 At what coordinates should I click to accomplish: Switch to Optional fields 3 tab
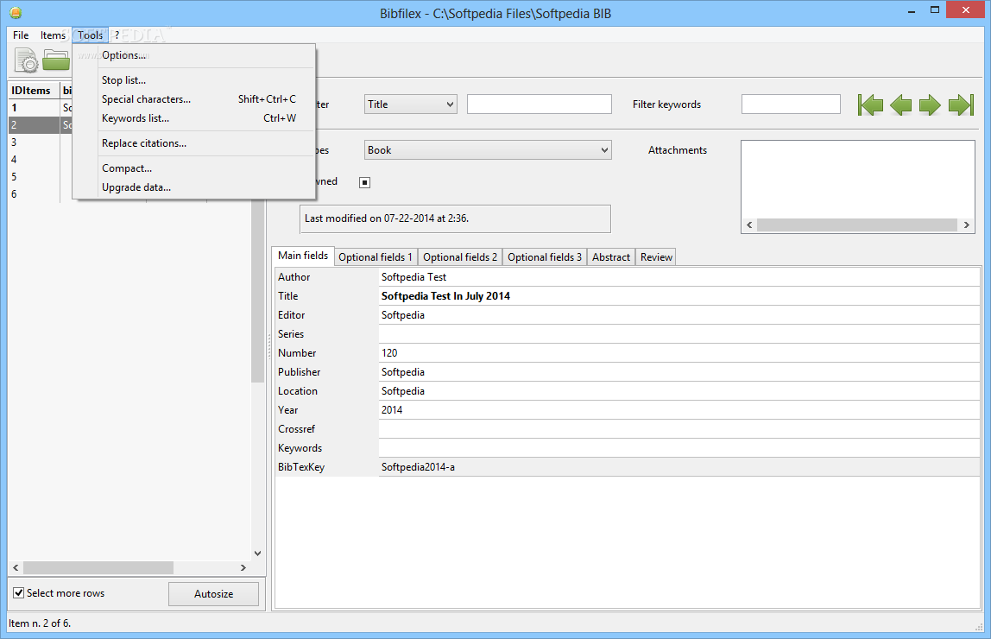click(545, 257)
